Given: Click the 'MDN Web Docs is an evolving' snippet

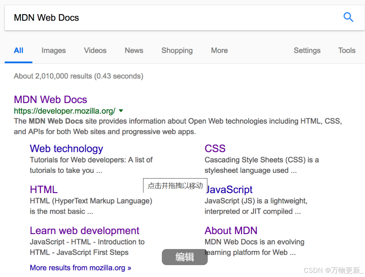Looking at the screenshot, I should click(x=254, y=242).
